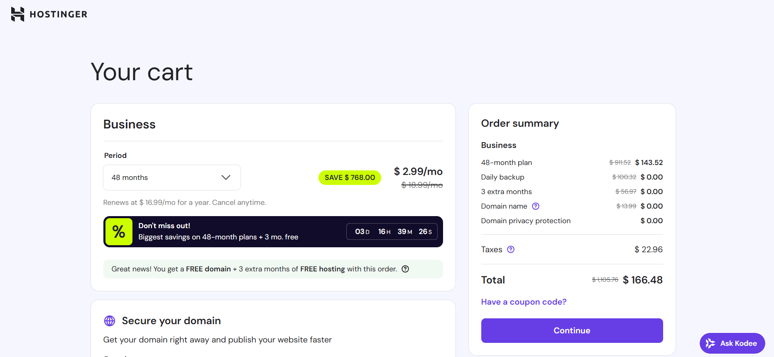Screen dimensions: 774x357
Task: Click the Great news free domain notice
Action: (273, 269)
